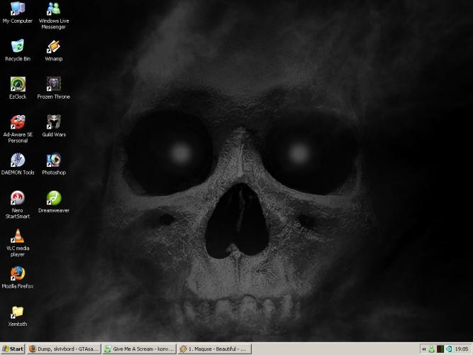
Task: Launch Nero StartSmart
Action: point(17,198)
